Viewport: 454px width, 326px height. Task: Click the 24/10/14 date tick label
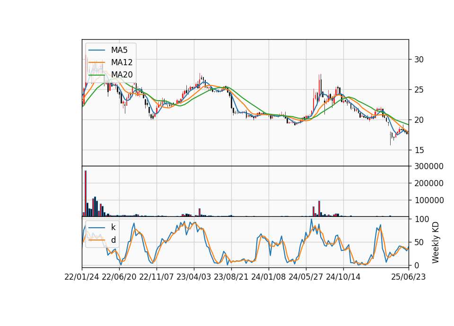tap(343, 277)
